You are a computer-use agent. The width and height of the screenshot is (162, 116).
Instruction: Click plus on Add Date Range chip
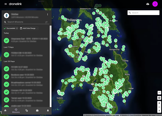(37, 28)
